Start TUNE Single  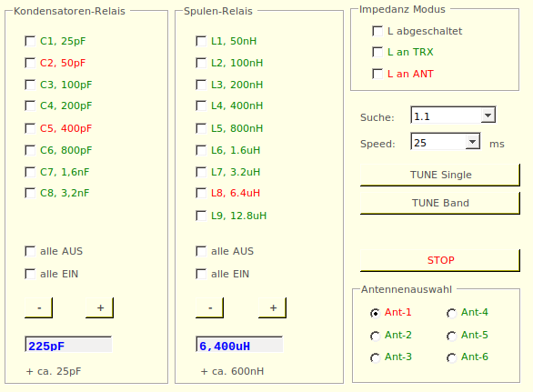[x=440, y=175]
